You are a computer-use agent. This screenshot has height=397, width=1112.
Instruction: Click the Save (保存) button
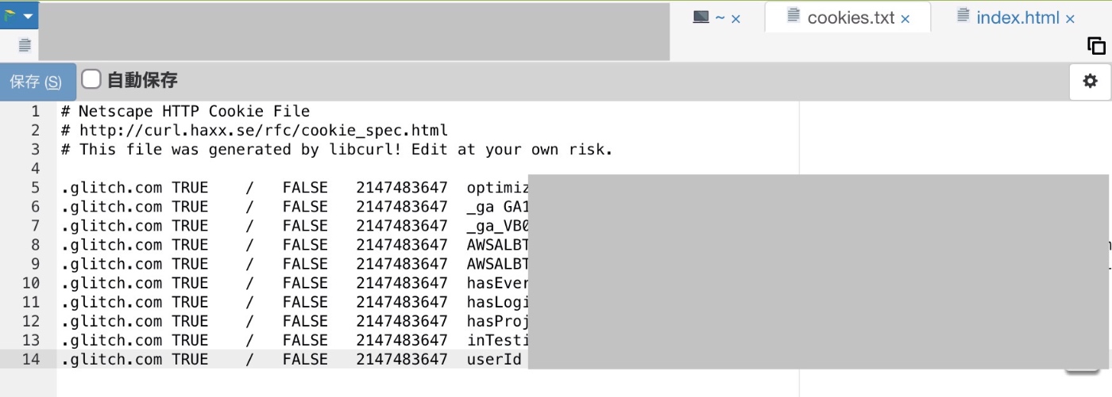click(37, 82)
